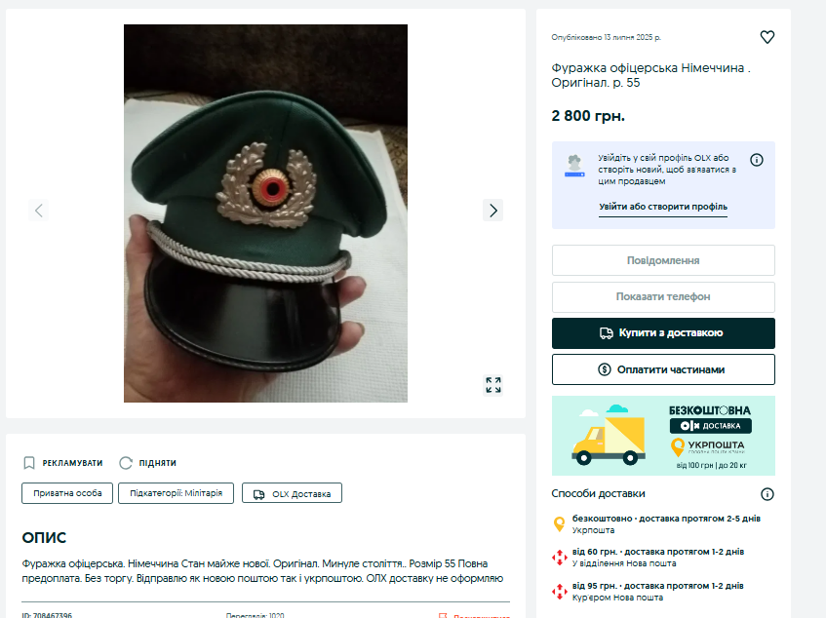This screenshot has height=618, width=826.
Task: Click the bookmark icon next to Рекламувати
Action: pyautogui.click(x=29, y=463)
